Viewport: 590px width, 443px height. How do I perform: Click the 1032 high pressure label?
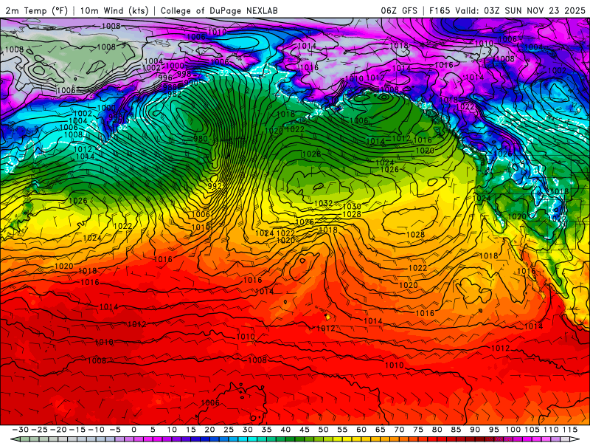pos(323,204)
